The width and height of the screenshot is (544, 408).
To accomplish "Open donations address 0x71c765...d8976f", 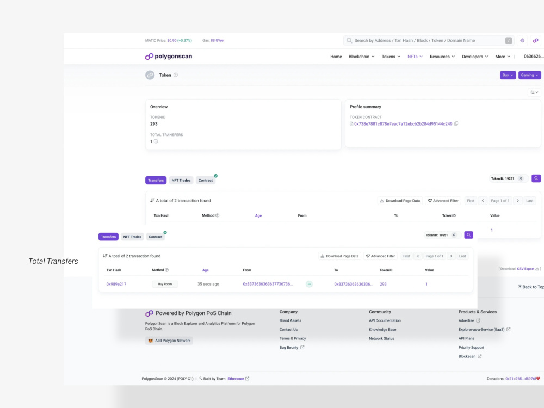I will point(521,379).
